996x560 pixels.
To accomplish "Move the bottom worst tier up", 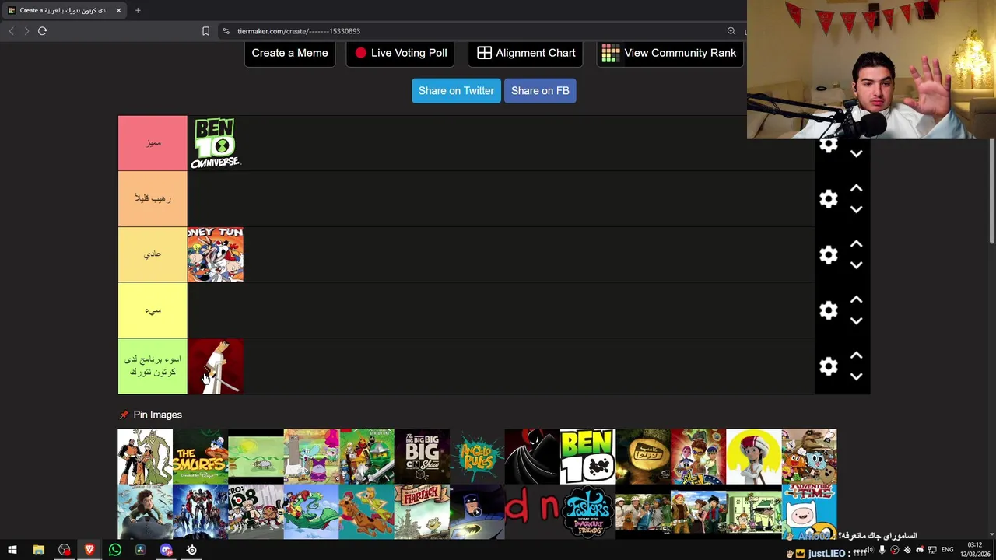I will point(856,356).
